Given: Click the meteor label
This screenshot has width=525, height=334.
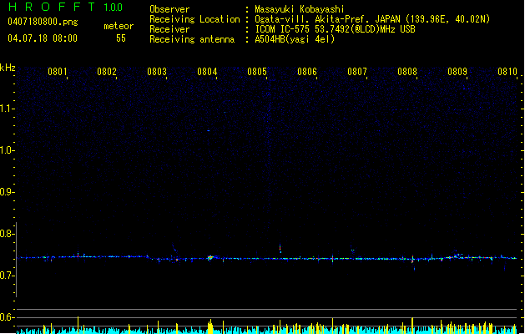Looking at the screenshot, I should point(119,26).
